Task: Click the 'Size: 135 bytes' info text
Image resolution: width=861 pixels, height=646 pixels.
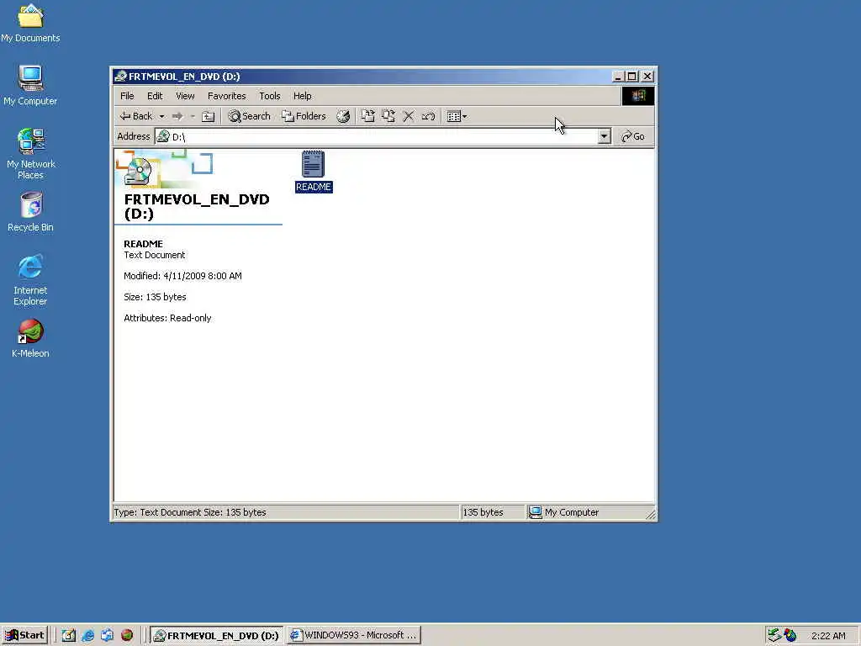Action: [x=155, y=297]
